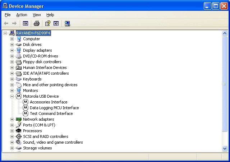Click the scrollbar down arrow
230x162 pixels.
(225, 148)
